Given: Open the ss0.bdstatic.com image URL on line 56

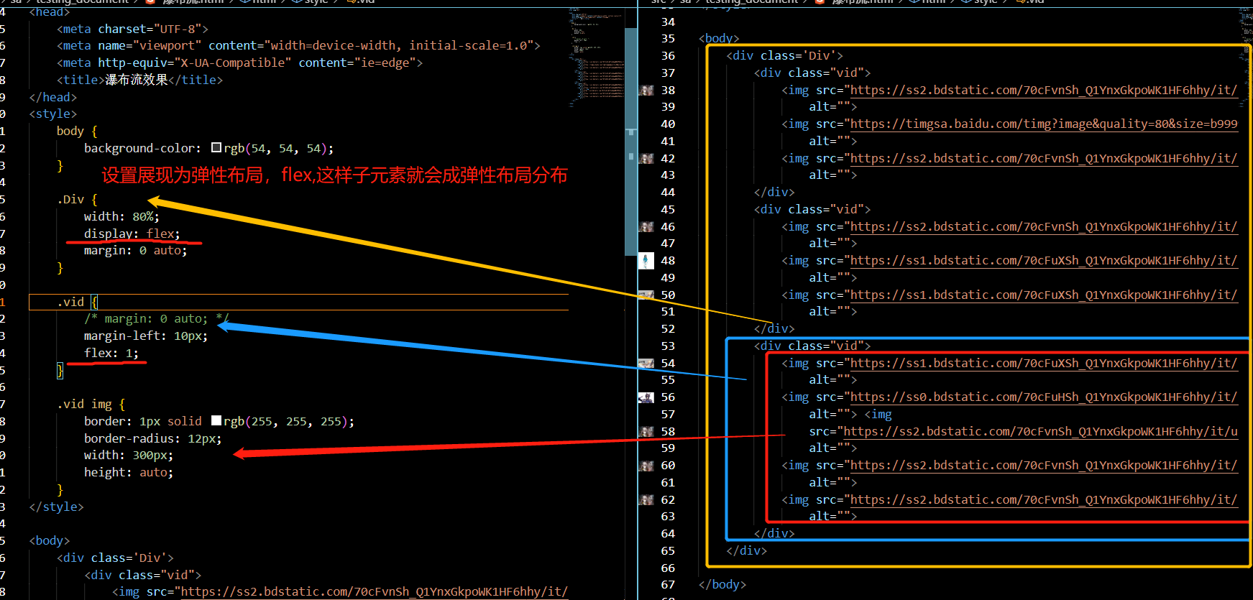Looking at the screenshot, I should (1044, 397).
